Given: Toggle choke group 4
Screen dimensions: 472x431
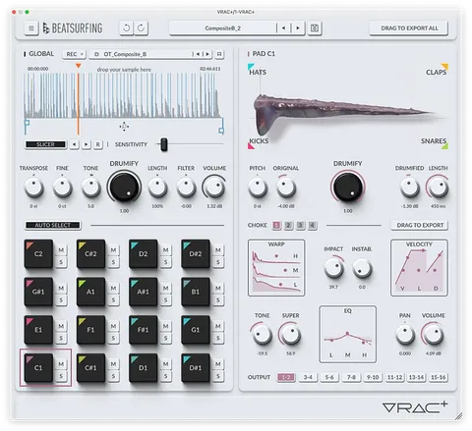Looking at the screenshot, I should click(x=313, y=225).
